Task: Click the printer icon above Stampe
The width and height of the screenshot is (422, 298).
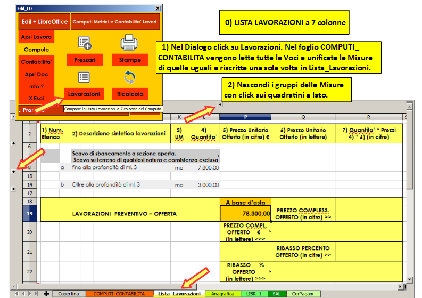Action: 129,43
